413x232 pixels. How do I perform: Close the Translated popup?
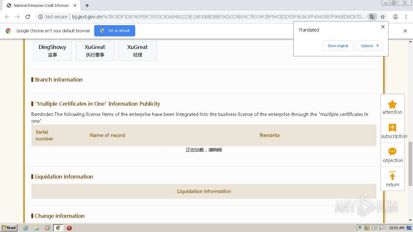coord(383,27)
